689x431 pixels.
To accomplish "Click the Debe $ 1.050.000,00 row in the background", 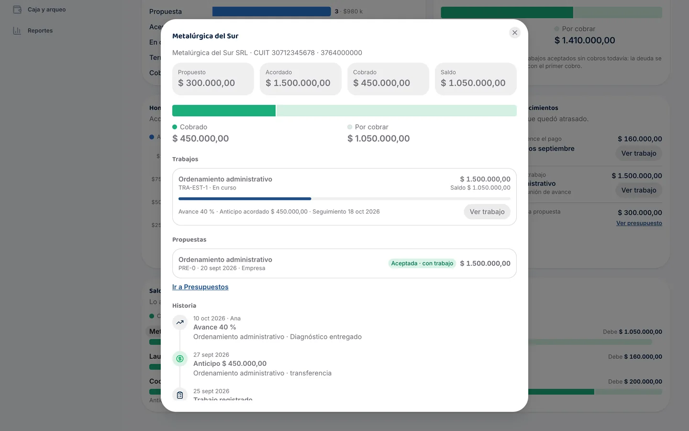I will (633, 332).
